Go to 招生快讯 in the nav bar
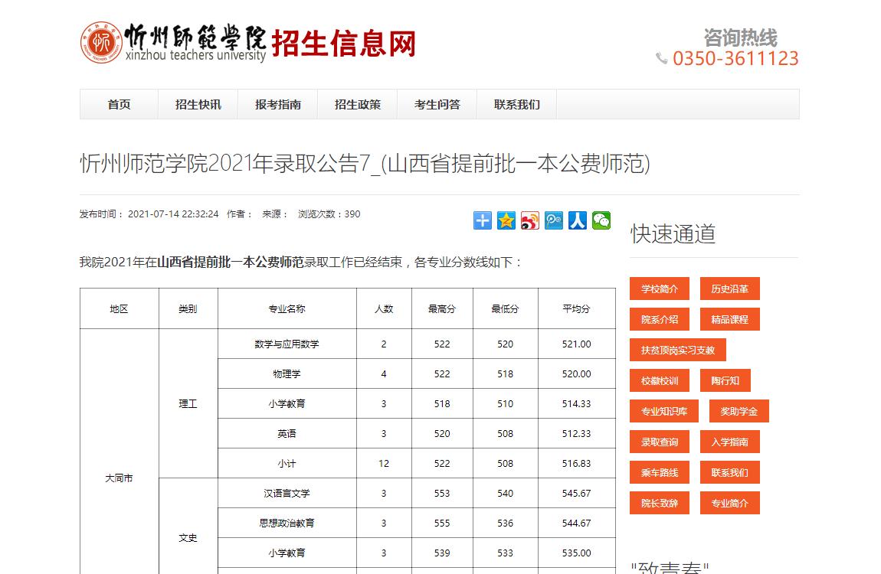The height and width of the screenshot is (574, 881). [x=198, y=105]
